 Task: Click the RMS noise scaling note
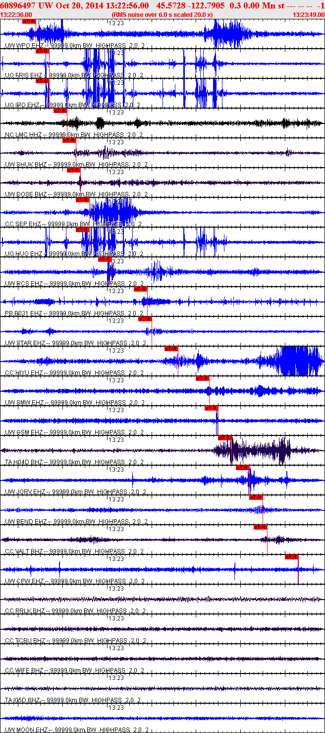pos(162,15)
